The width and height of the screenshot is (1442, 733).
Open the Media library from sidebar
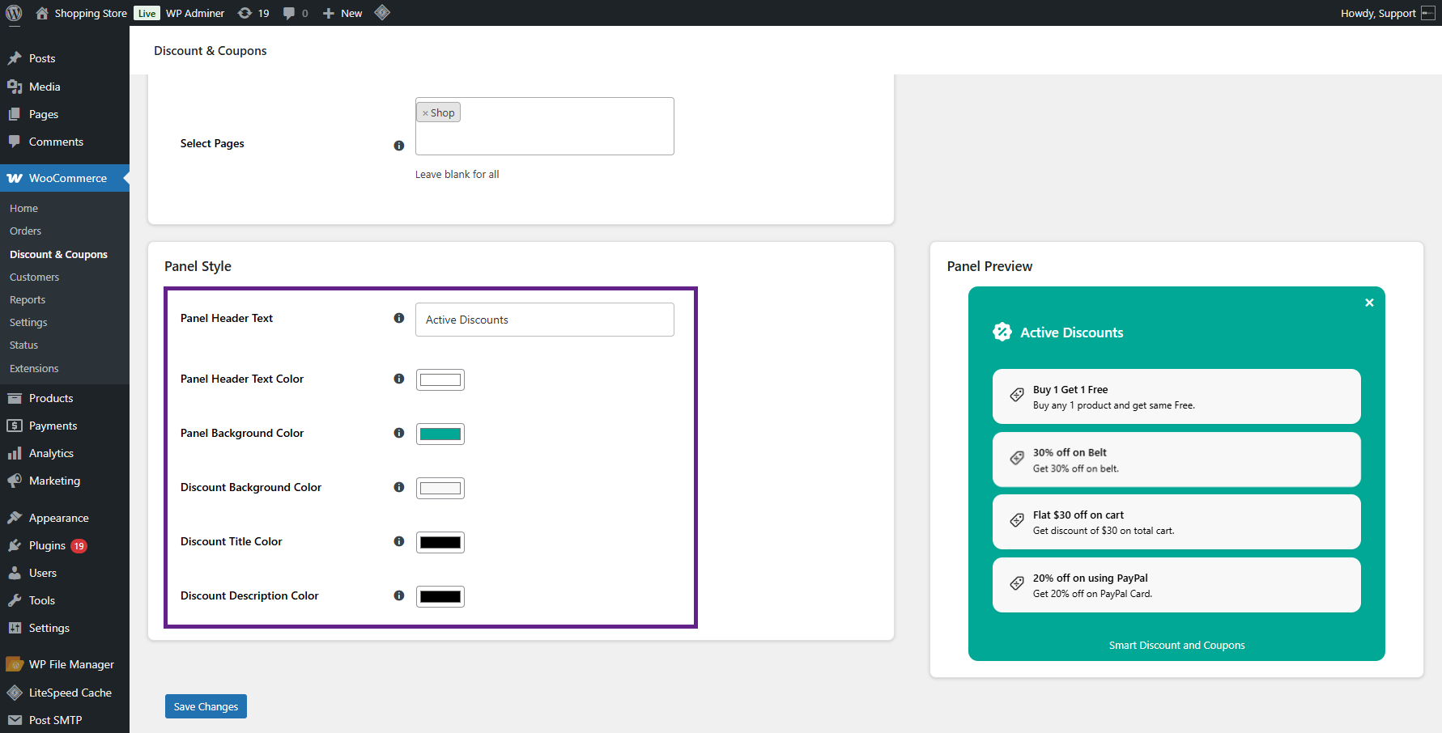tap(44, 86)
